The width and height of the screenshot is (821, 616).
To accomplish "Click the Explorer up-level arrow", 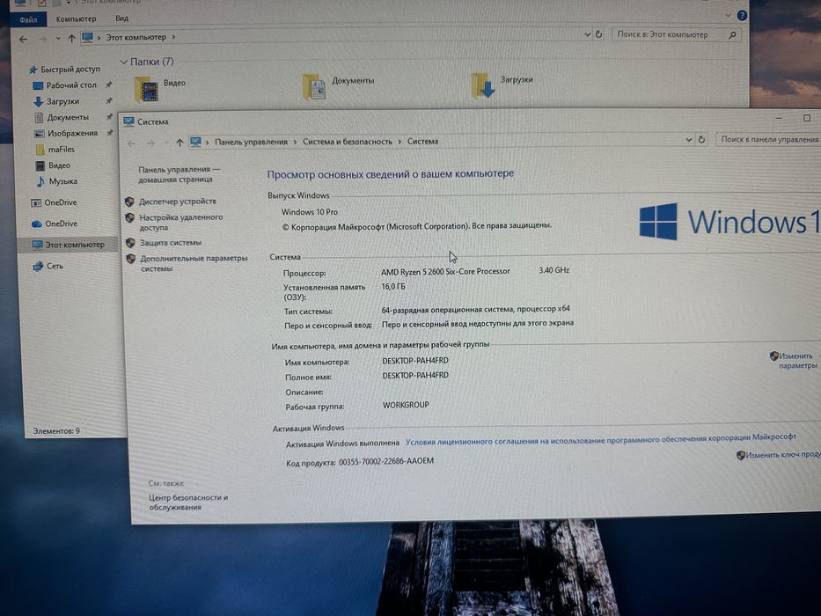I will [71, 38].
